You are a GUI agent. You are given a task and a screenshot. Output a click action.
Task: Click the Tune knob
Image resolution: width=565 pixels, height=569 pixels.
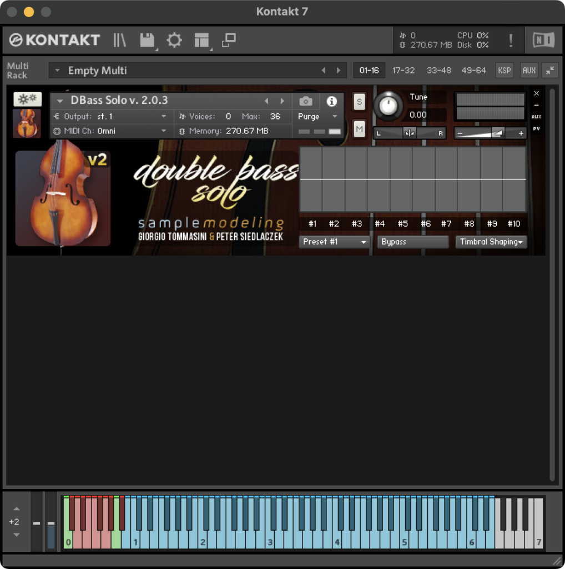pyautogui.click(x=388, y=106)
